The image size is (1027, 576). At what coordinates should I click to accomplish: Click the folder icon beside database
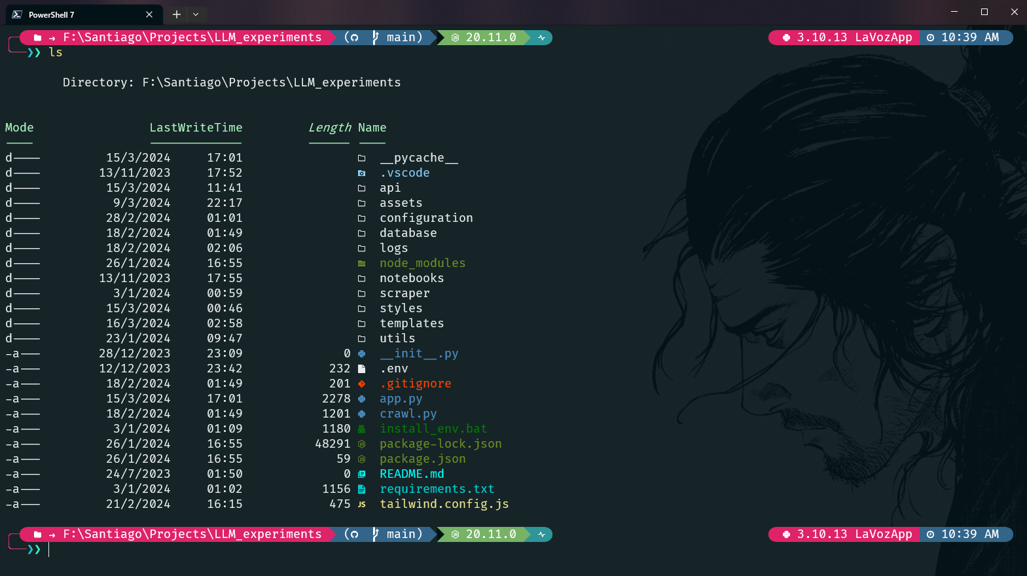point(361,233)
